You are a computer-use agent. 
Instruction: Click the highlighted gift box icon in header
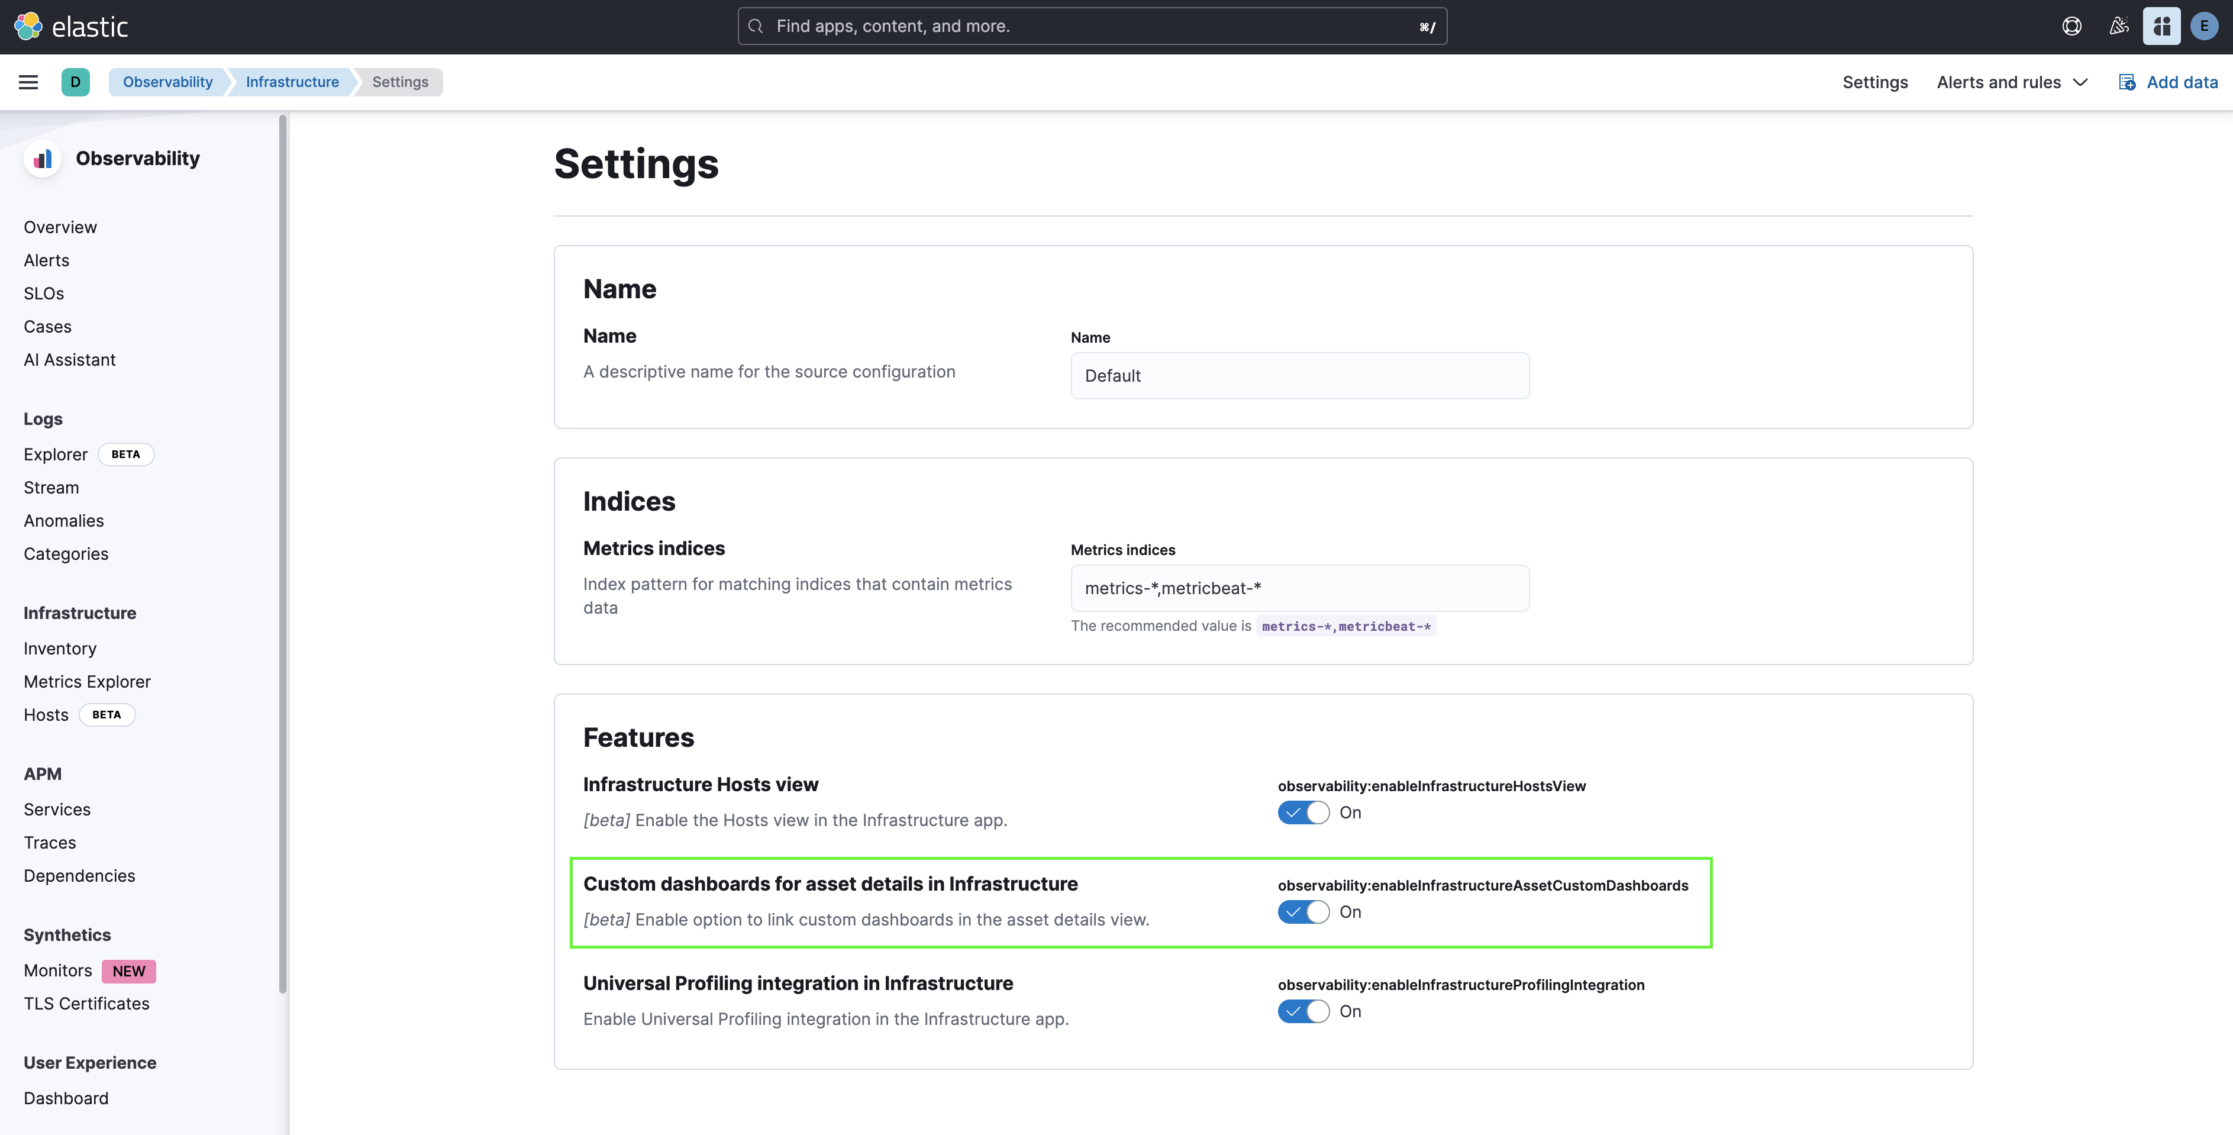point(2162,27)
